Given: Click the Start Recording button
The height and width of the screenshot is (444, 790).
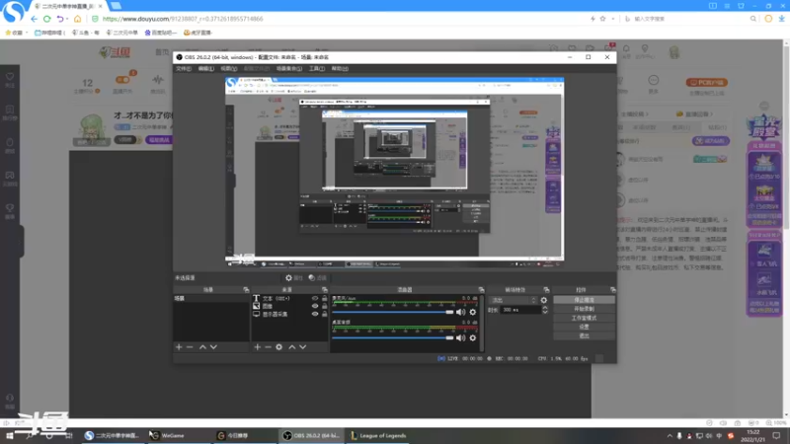Looking at the screenshot, I should (x=584, y=309).
